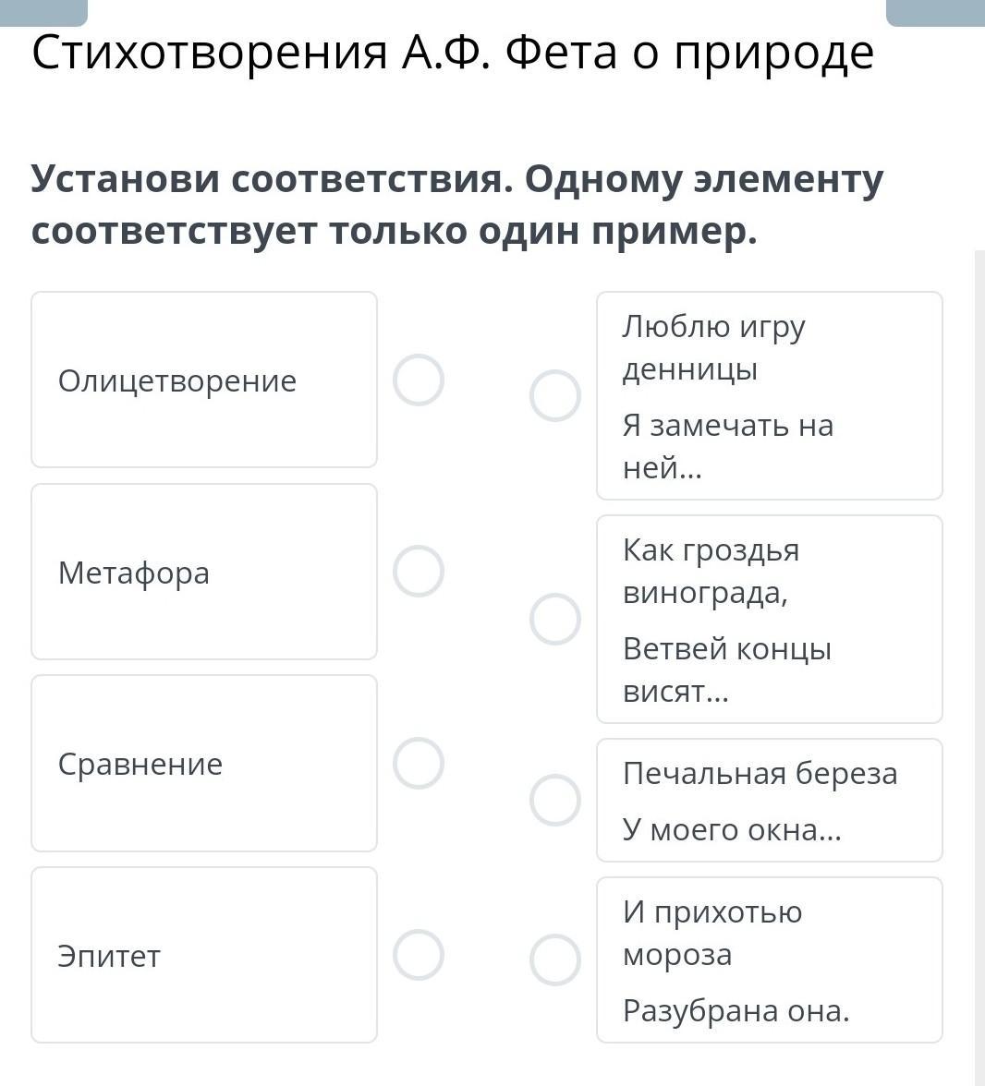Click the gray button at top right
The height and width of the screenshot is (1086, 985).
[x=934, y=11]
